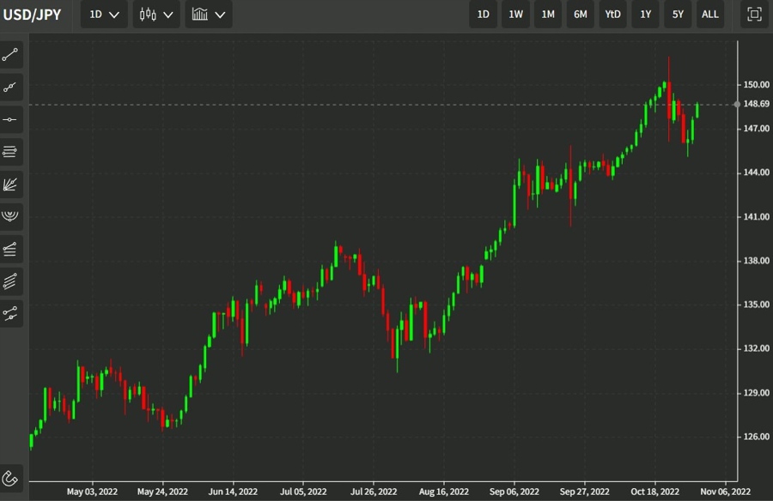Screen dimensions: 773x501
Task: Set the chart range to 5Y
Action: [x=678, y=15]
